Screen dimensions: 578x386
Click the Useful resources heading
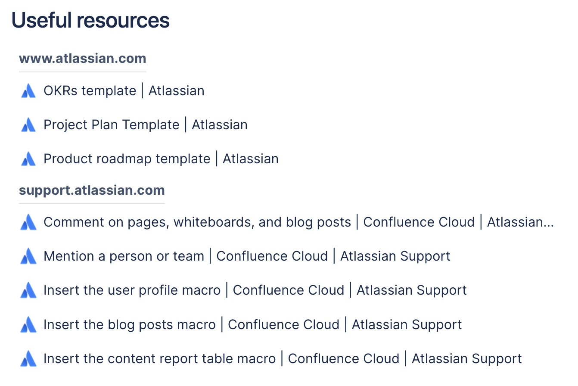tap(90, 21)
